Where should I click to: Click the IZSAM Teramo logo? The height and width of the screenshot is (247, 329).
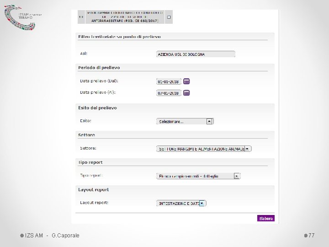click(x=23, y=16)
